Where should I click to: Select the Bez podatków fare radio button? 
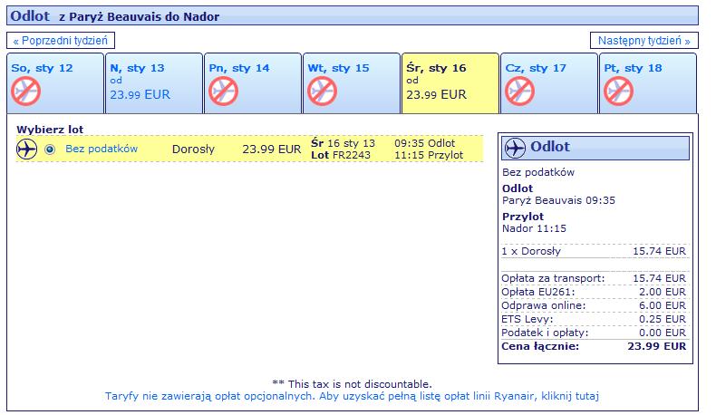click(x=50, y=150)
